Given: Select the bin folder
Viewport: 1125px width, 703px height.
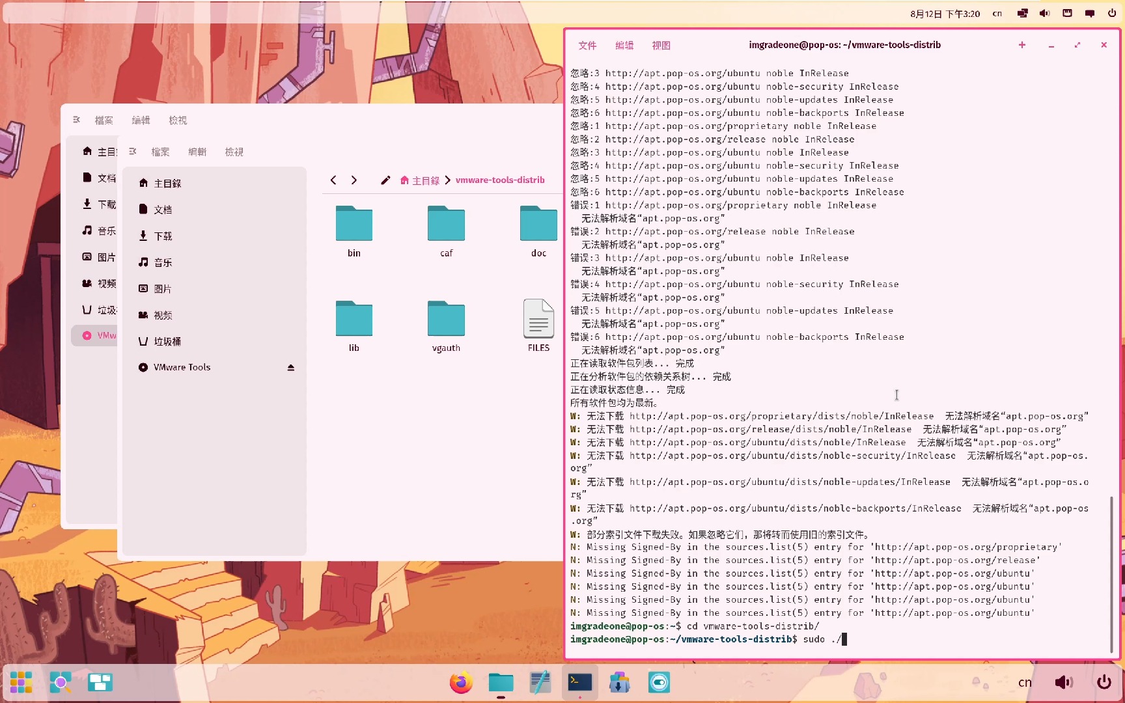Looking at the screenshot, I should tap(354, 232).
